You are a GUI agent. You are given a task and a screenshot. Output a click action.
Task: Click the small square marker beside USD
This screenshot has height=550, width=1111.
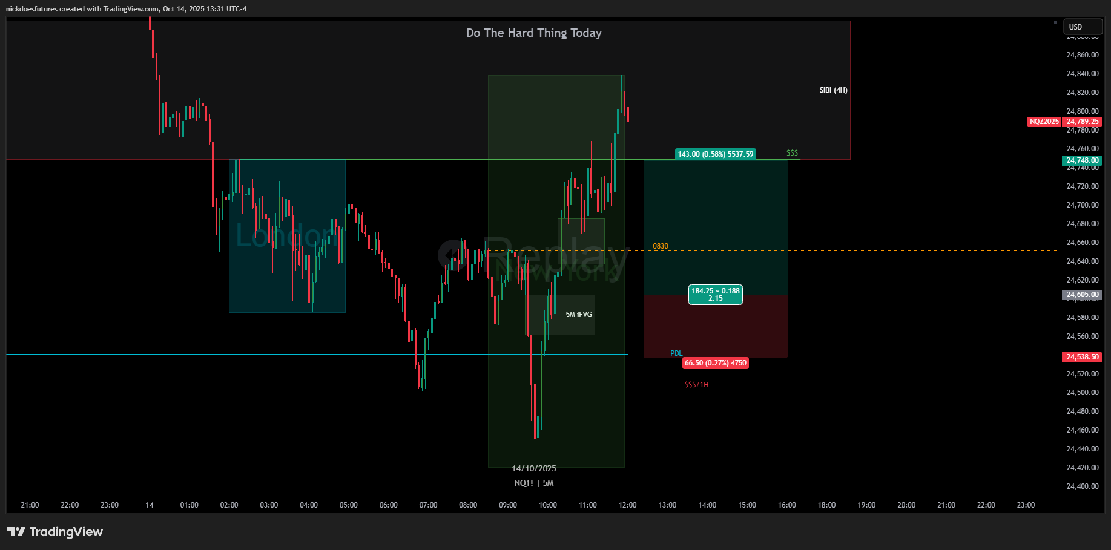pyautogui.click(x=1055, y=22)
